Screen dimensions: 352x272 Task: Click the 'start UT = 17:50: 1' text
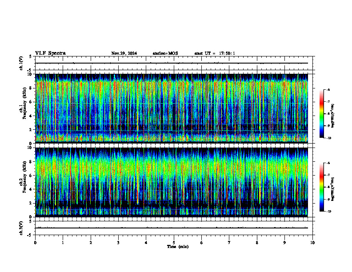(215, 53)
